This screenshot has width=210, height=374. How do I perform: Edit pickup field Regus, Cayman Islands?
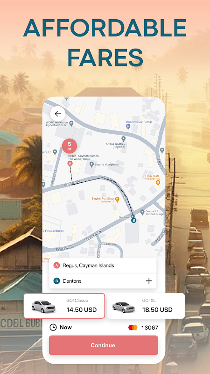click(103, 266)
